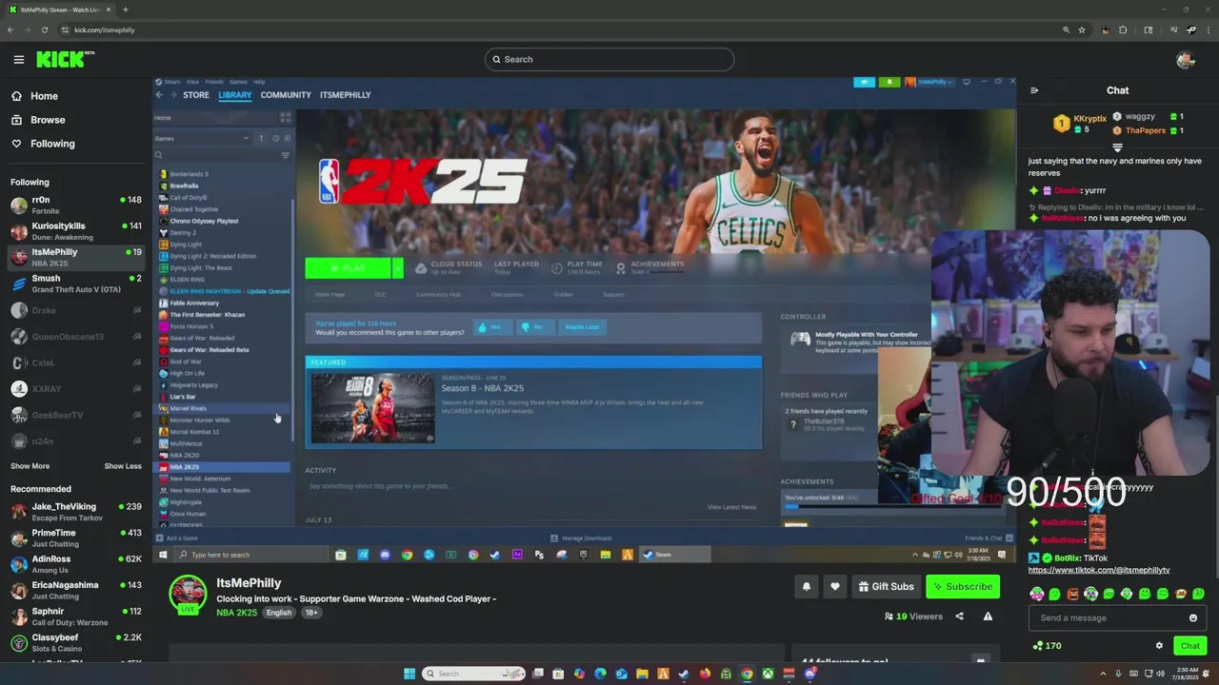The image size is (1219, 685).
Task: Click Steam STORE tab in stream
Action: [196, 95]
